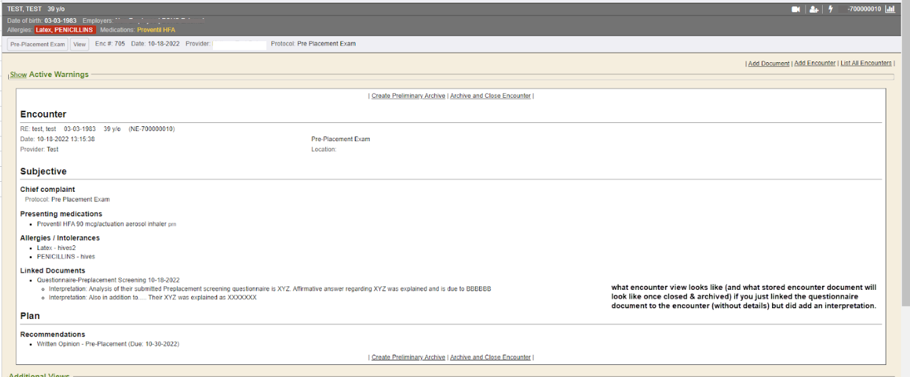Click the Add Document link

click(x=769, y=64)
